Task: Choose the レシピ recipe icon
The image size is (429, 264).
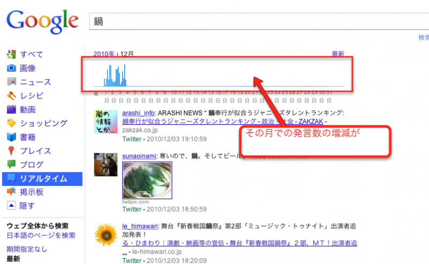Action: 11,96
